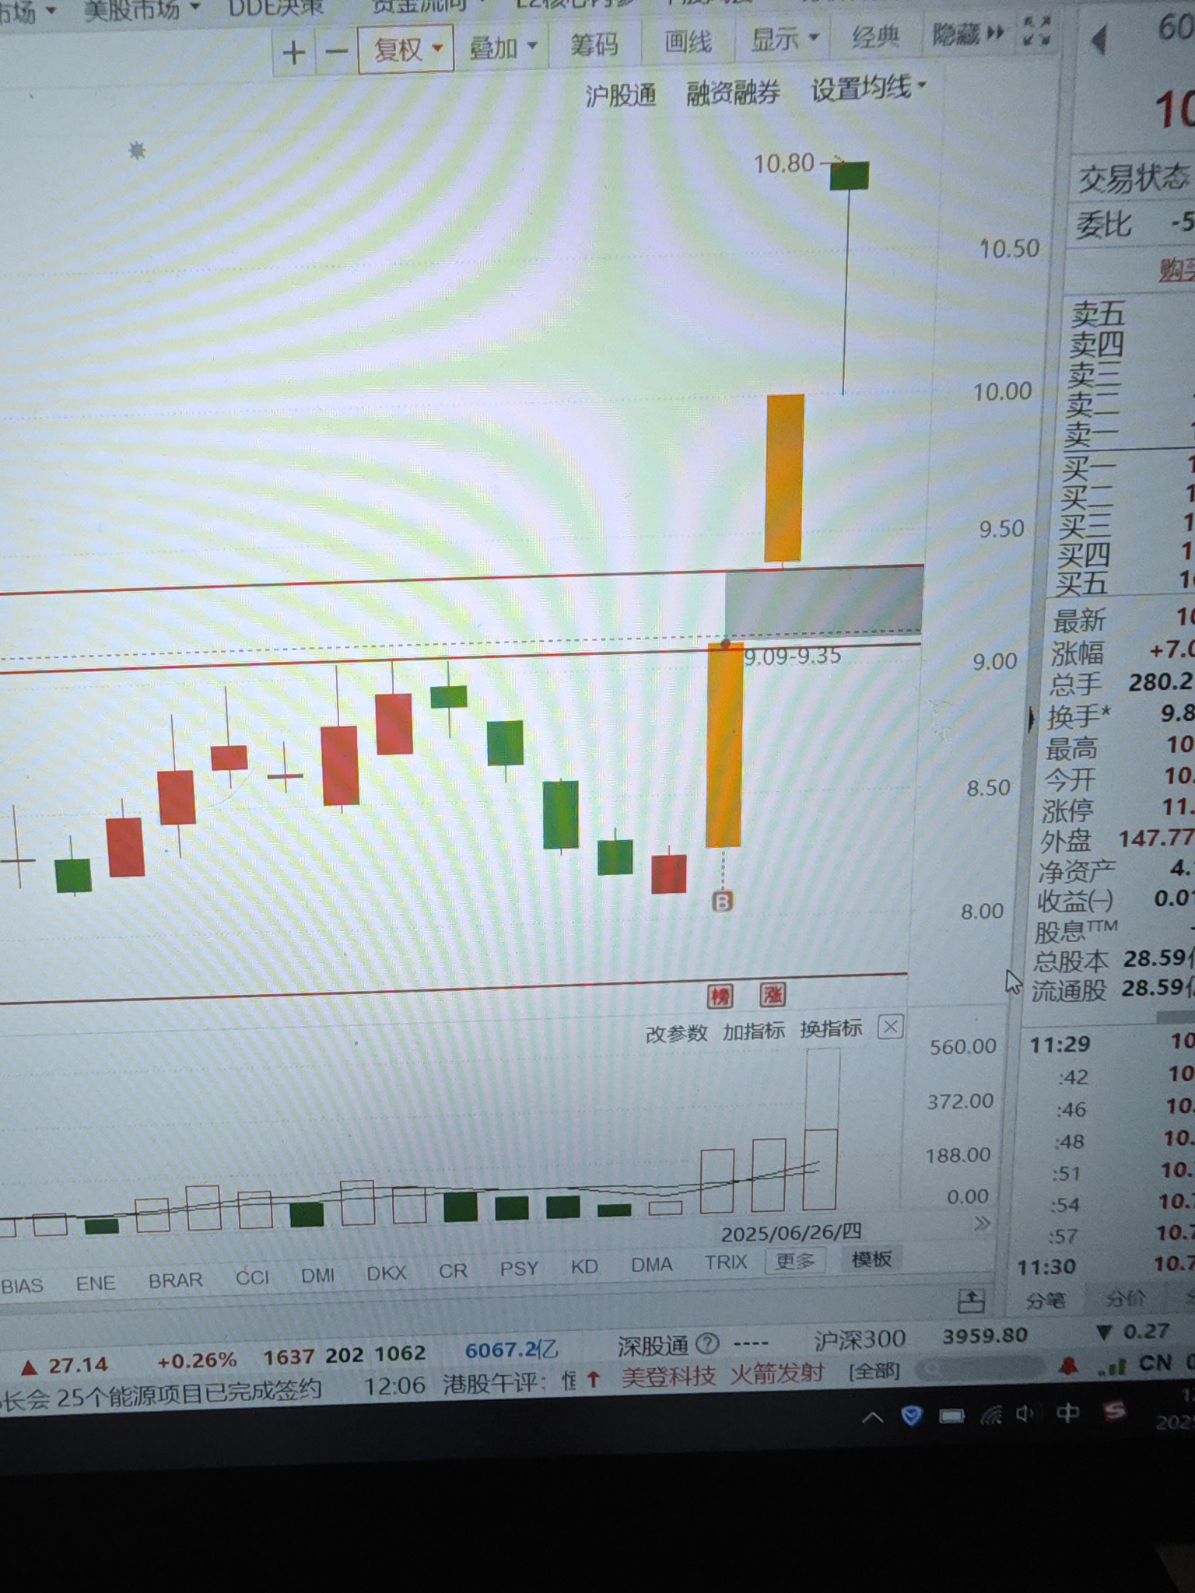Select the CR indicator tab
Viewport: 1195px width, 1593px height.
453,1270
